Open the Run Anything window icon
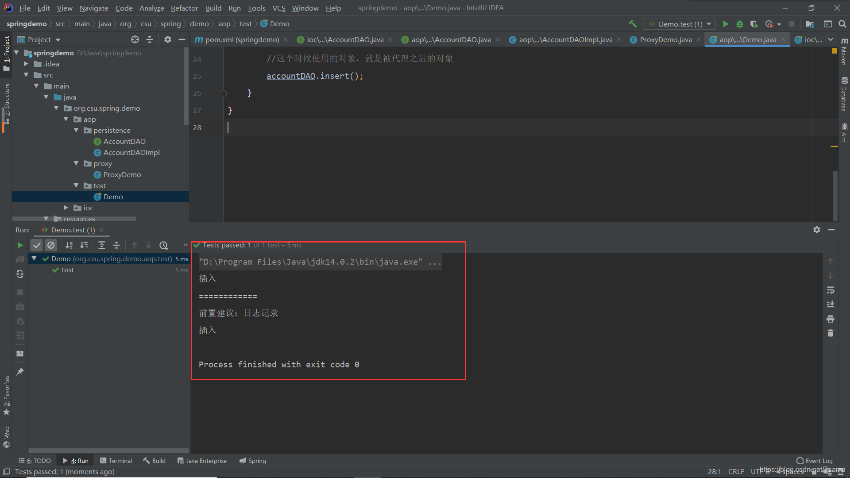The width and height of the screenshot is (850, 478). [x=828, y=24]
